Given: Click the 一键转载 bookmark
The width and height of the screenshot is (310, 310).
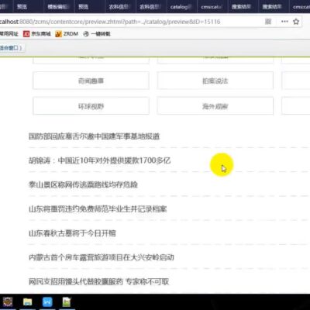Looking at the screenshot, I should point(97,33).
